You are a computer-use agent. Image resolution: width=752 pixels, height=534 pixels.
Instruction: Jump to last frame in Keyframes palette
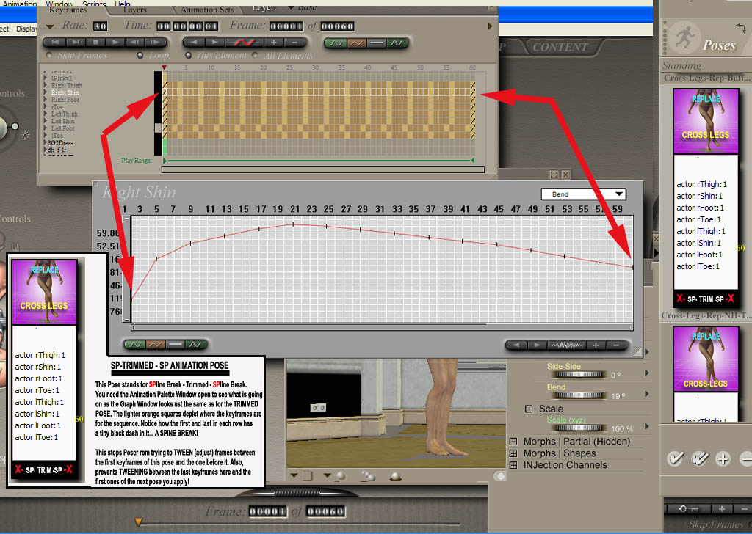(75, 42)
